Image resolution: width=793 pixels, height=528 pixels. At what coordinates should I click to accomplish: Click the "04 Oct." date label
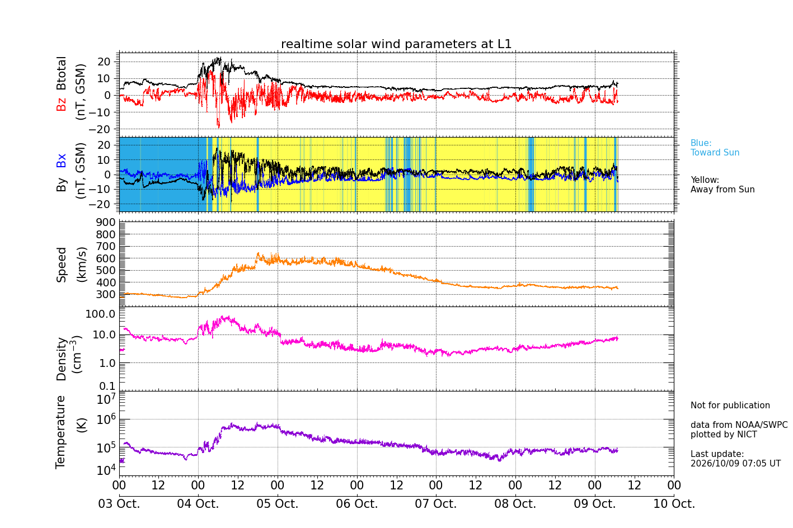198,503
